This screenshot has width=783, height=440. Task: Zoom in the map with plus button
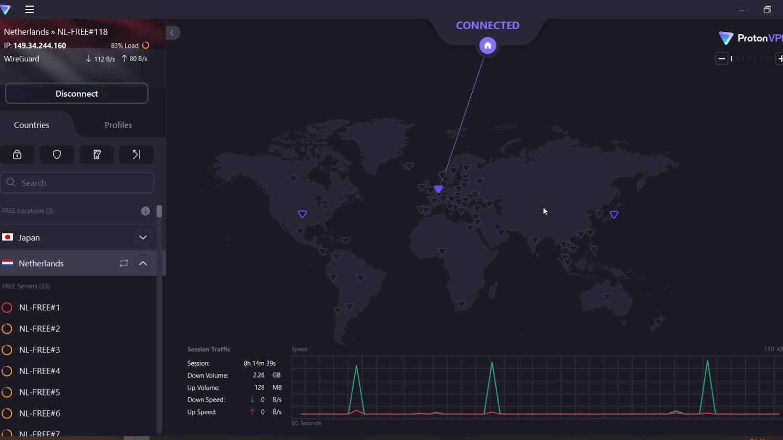click(780, 59)
